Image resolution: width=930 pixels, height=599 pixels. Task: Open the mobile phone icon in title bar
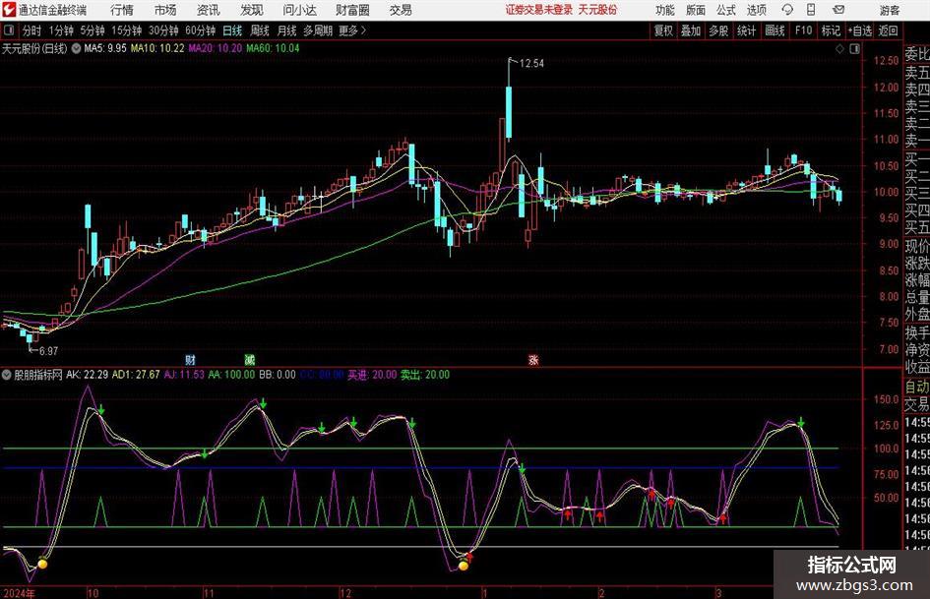(x=811, y=10)
